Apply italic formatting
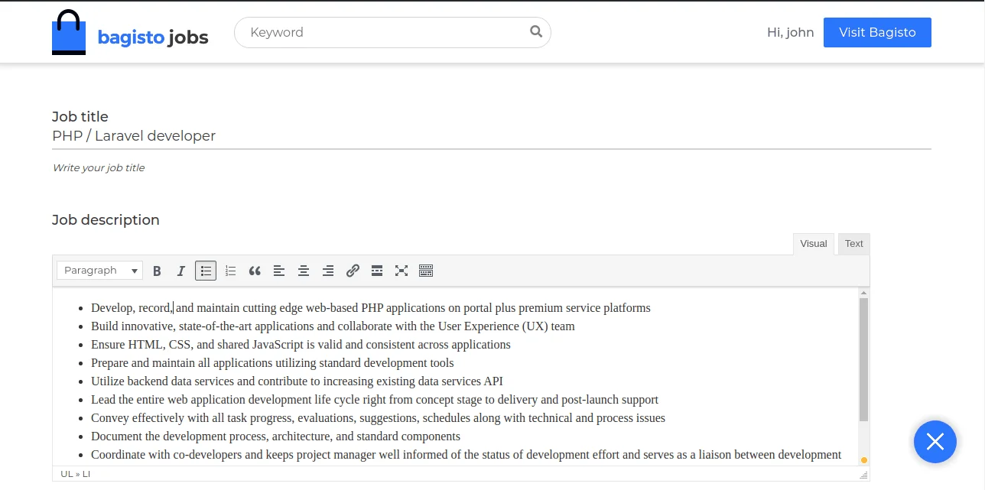The height and width of the screenshot is (490, 985). click(181, 270)
